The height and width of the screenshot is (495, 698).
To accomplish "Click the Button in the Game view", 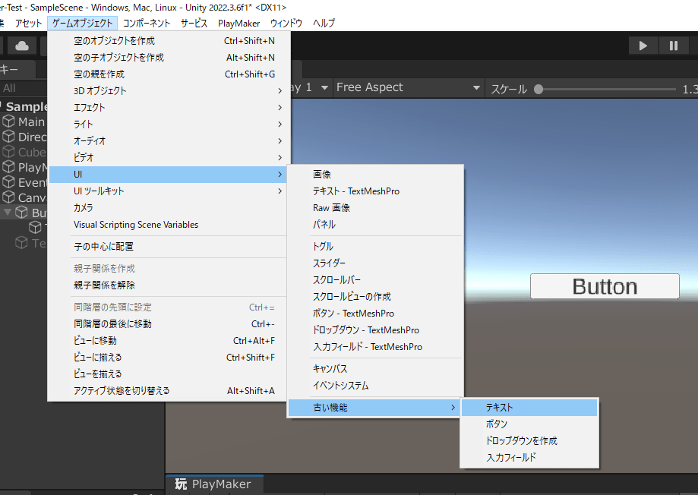I will click(x=605, y=286).
